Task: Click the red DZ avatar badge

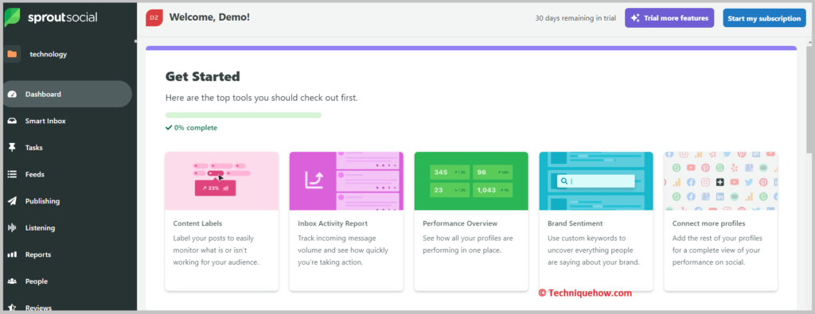Action: coord(154,17)
